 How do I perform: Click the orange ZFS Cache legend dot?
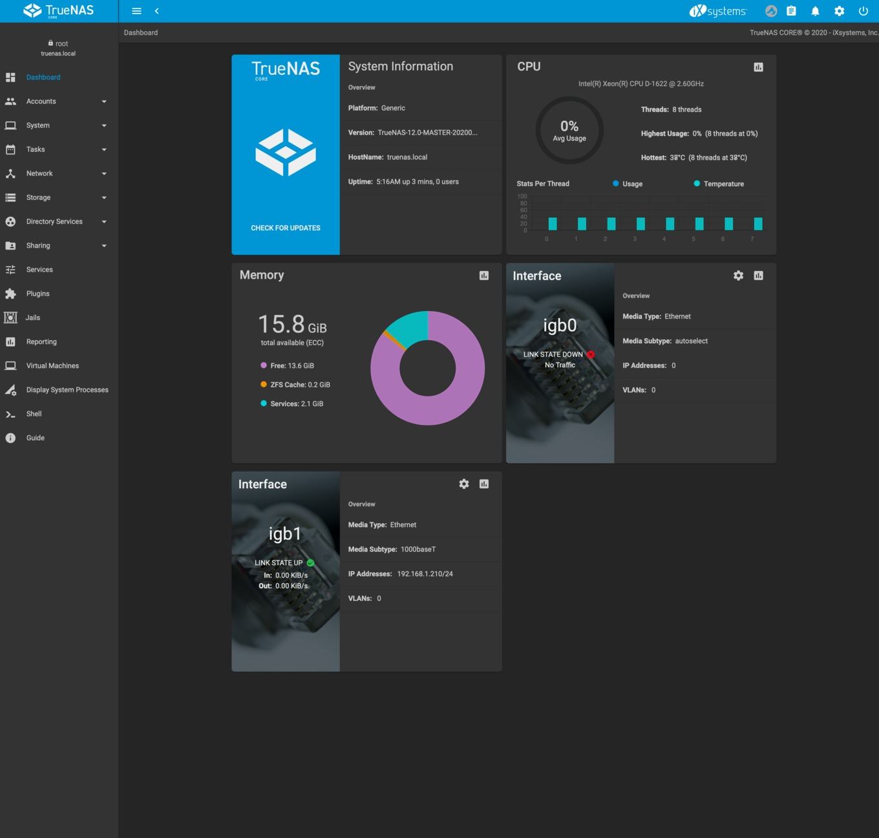[x=264, y=384]
